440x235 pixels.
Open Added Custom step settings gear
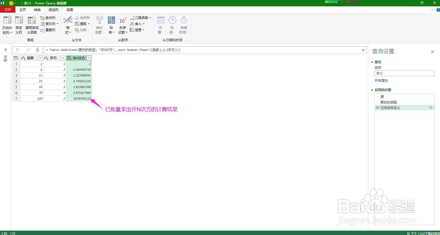431,108
